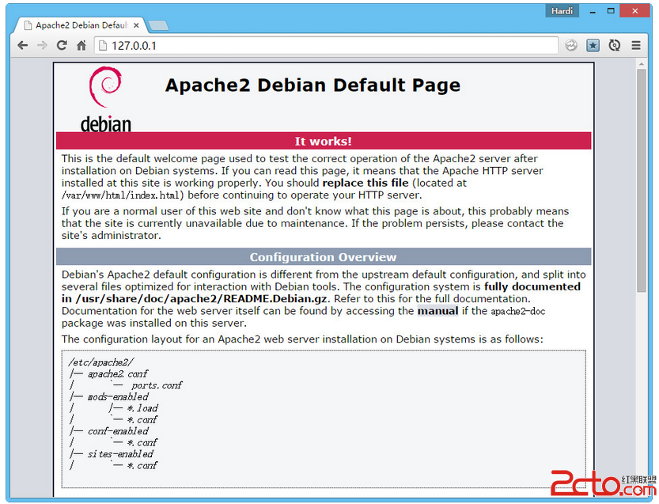Select the Apache2 Debian Default tab
Screen dimensions: 659x504
point(81,25)
